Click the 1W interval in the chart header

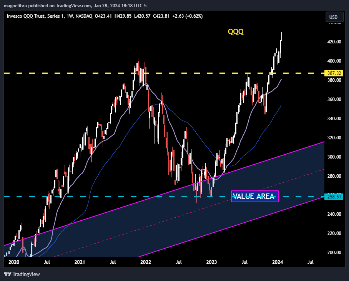[70, 16]
